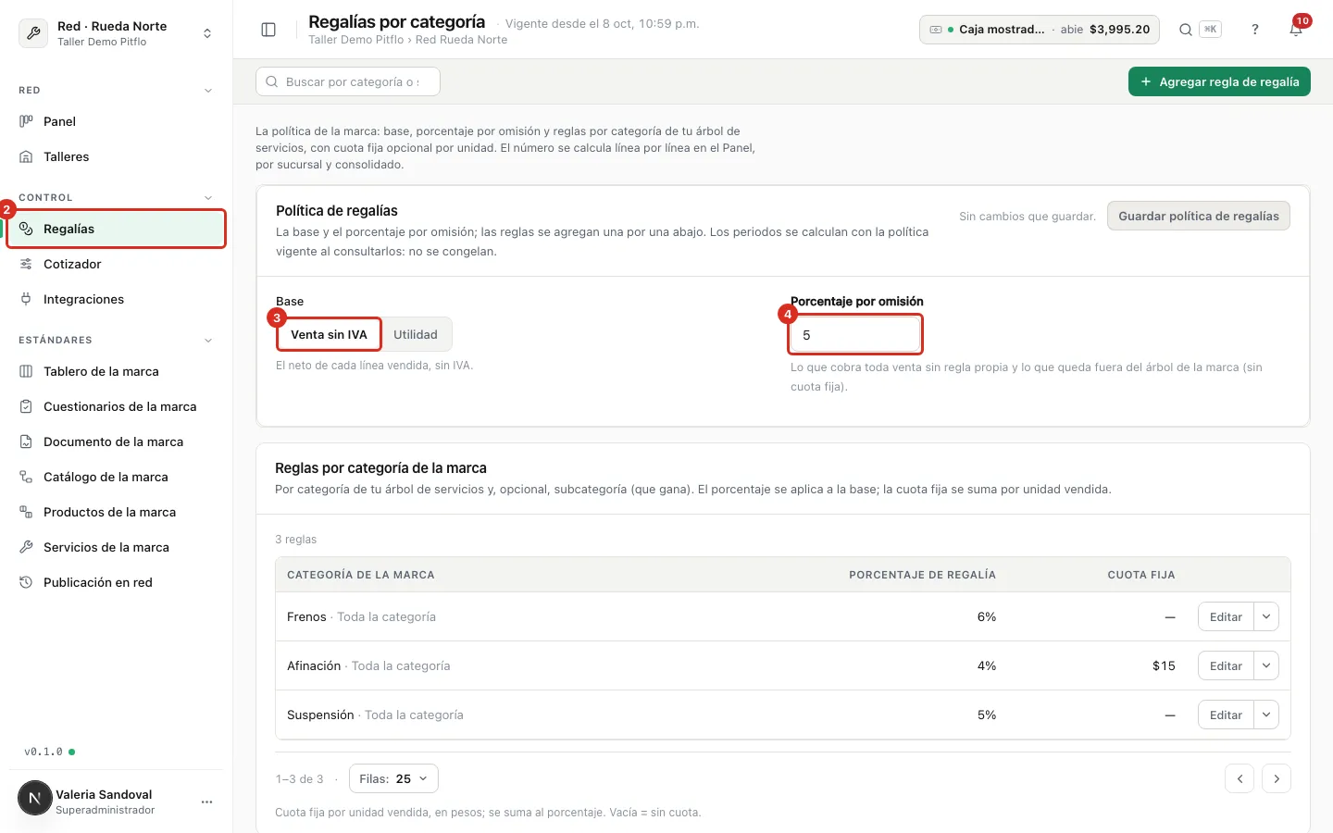The image size is (1333, 833).
Task: Open search with the magnifier icon
Action: pyautogui.click(x=1185, y=30)
